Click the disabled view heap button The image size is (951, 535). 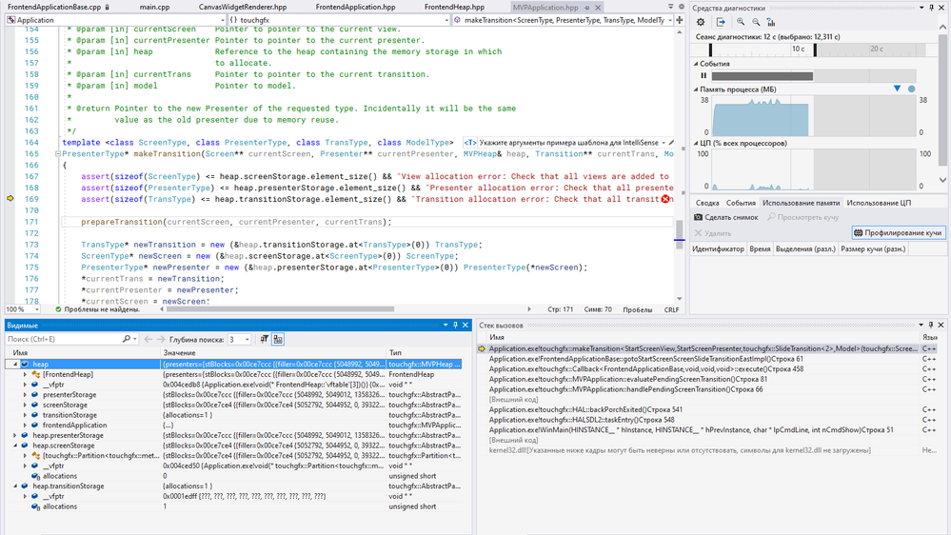803,217
